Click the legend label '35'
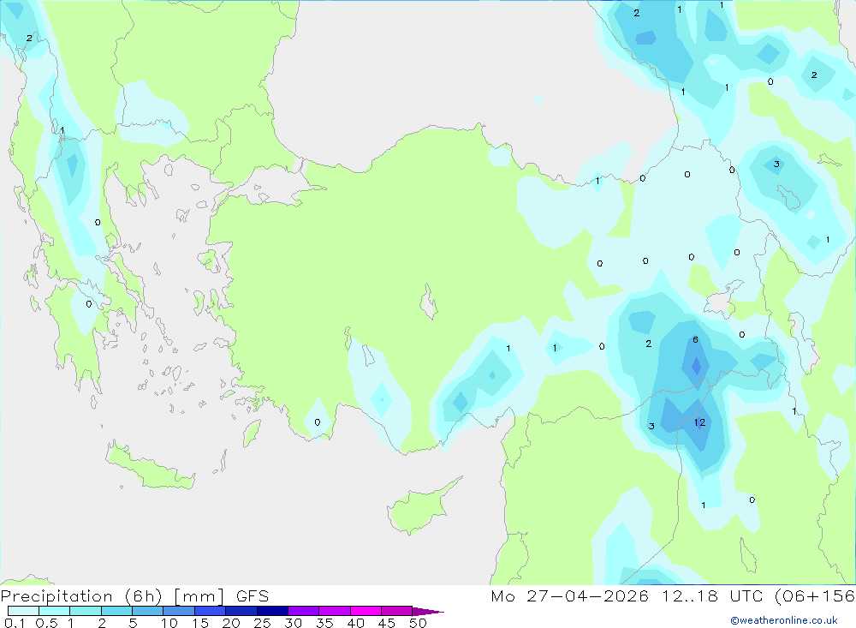This screenshot has width=856, height=628. click(x=324, y=623)
